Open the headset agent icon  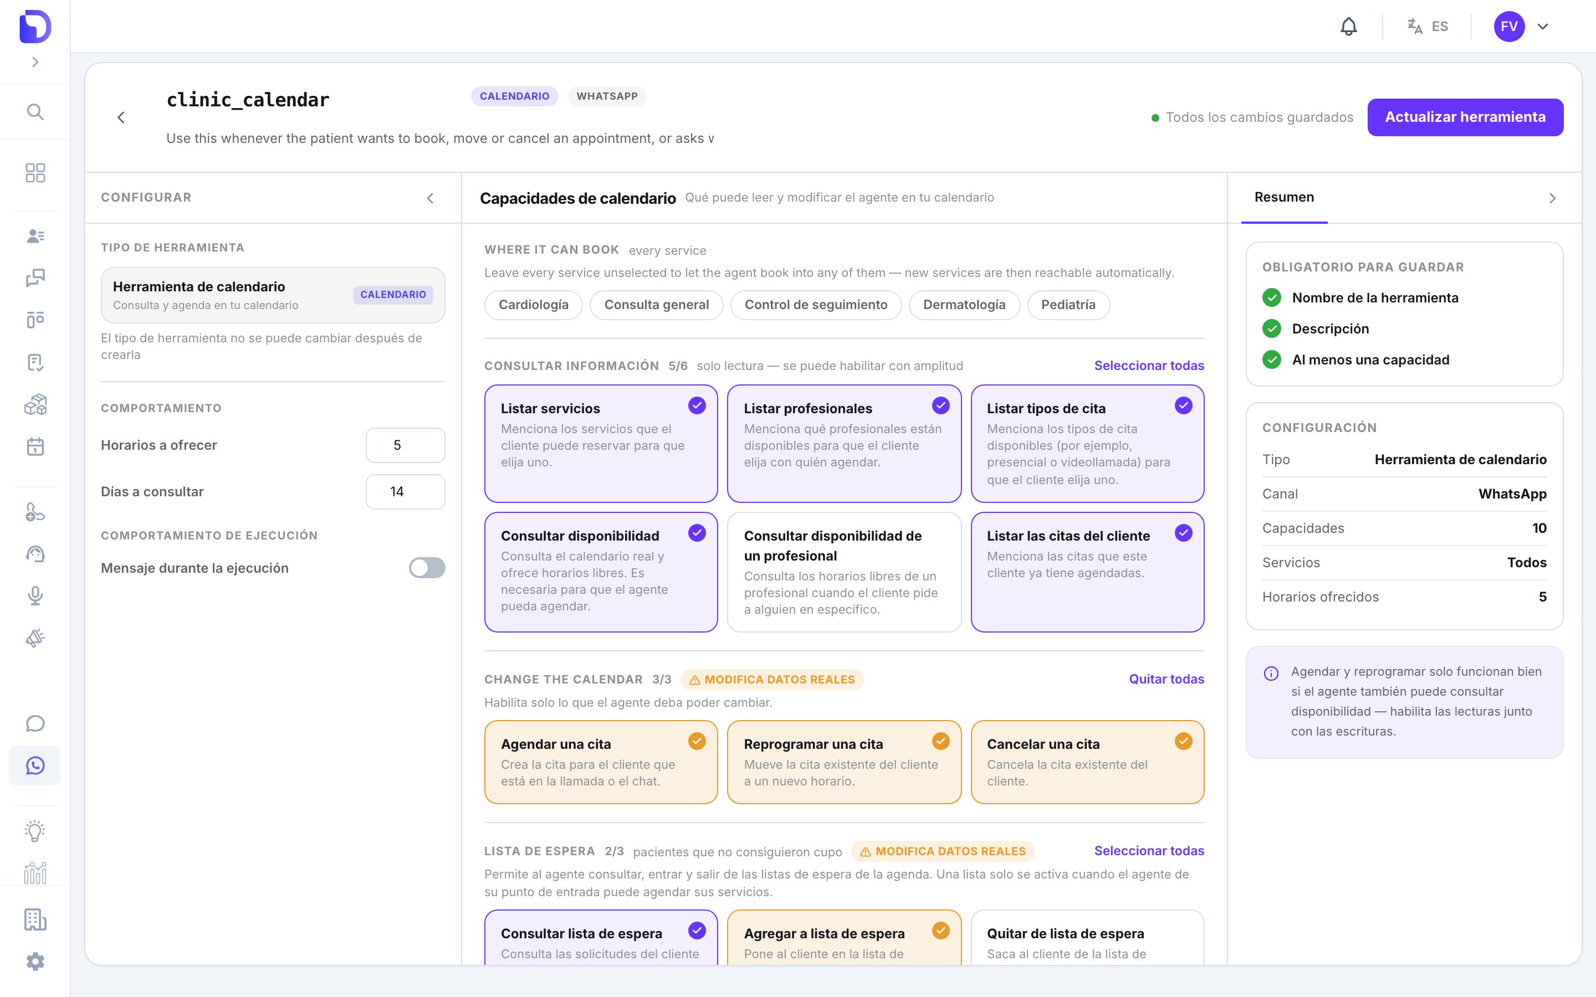pyautogui.click(x=35, y=554)
